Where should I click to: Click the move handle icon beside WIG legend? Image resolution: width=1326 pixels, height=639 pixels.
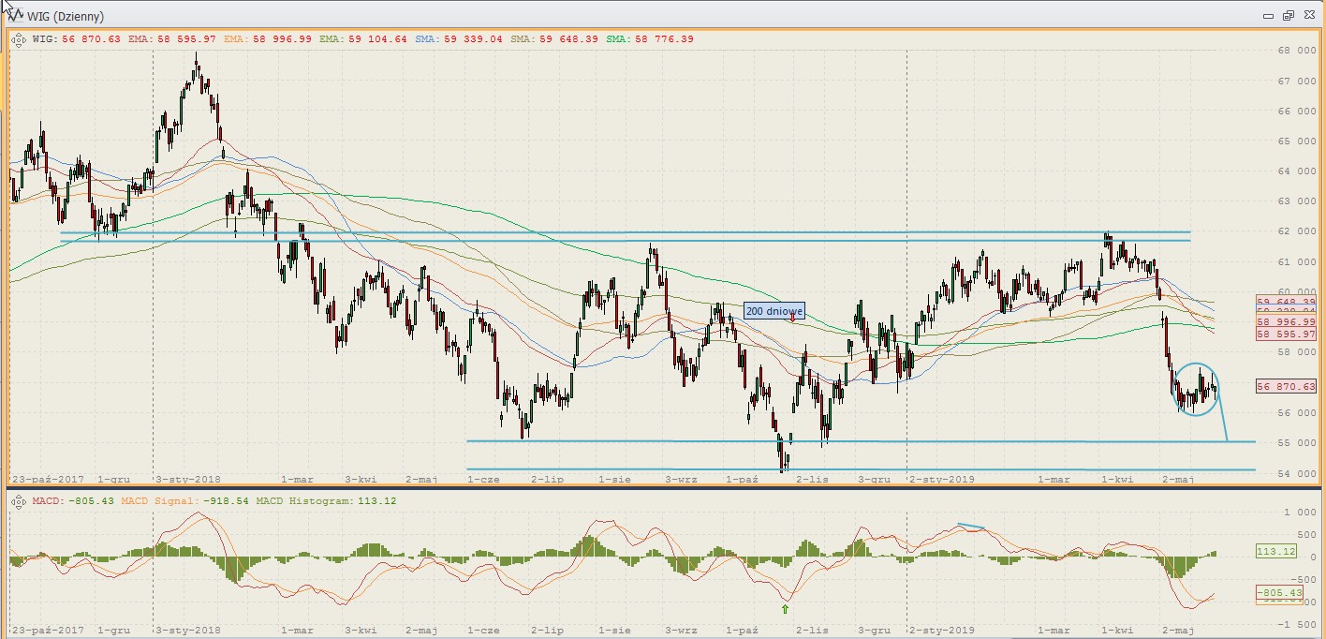(x=18, y=39)
